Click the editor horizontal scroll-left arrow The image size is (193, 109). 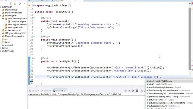click(x=36, y=86)
